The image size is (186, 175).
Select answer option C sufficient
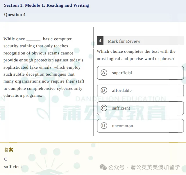pyautogui.click(x=140, y=108)
